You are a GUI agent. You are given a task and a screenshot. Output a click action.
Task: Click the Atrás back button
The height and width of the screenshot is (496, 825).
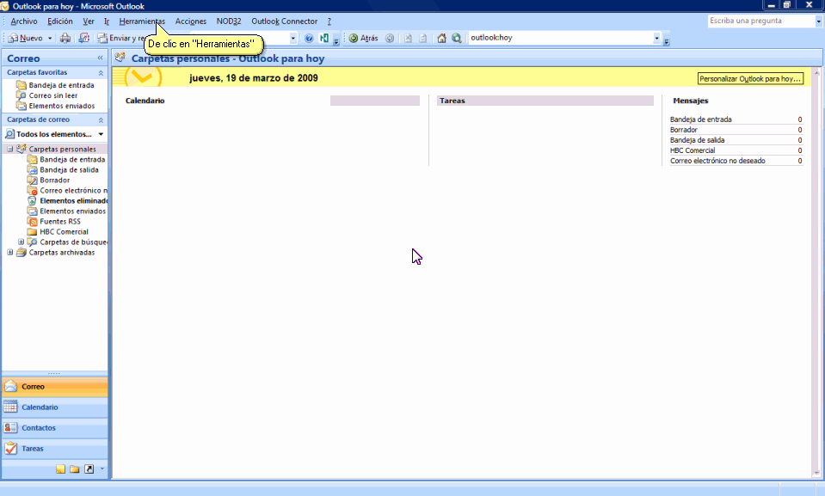click(x=364, y=38)
